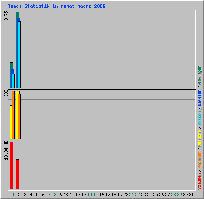Select the red Volumen bar for day 2
Image resolution: width=204 pixels, height=199 pixels.
click(18, 174)
